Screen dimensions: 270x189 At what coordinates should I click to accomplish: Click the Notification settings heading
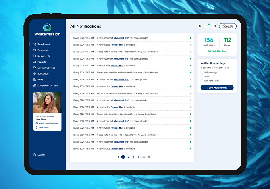[x=213, y=64]
